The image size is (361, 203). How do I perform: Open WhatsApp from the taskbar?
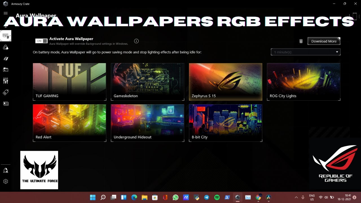pyautogui.click(x=175, y=197)
